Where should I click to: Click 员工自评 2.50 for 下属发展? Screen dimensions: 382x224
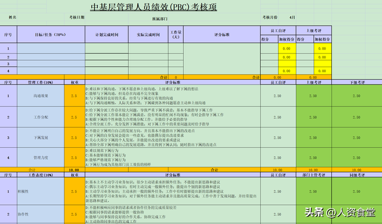point(278,138)
